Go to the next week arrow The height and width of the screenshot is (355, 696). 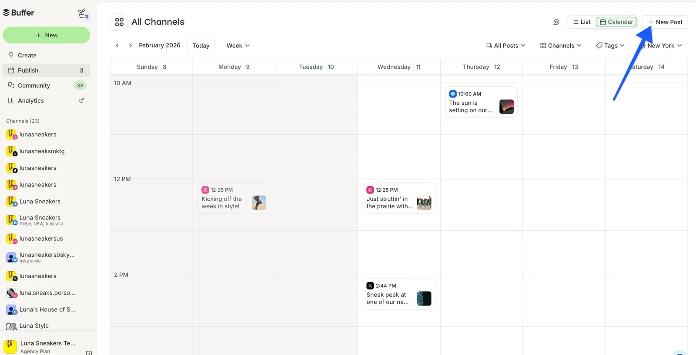[x=130, y=45]
